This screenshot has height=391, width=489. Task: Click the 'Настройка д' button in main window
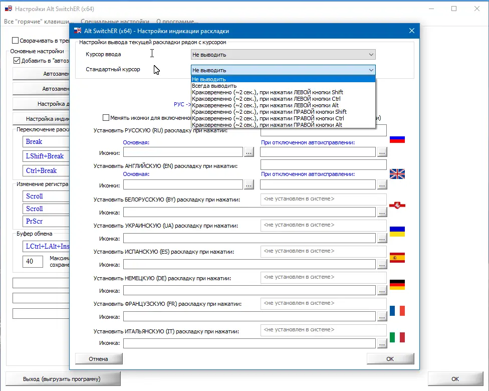(41, 104)
